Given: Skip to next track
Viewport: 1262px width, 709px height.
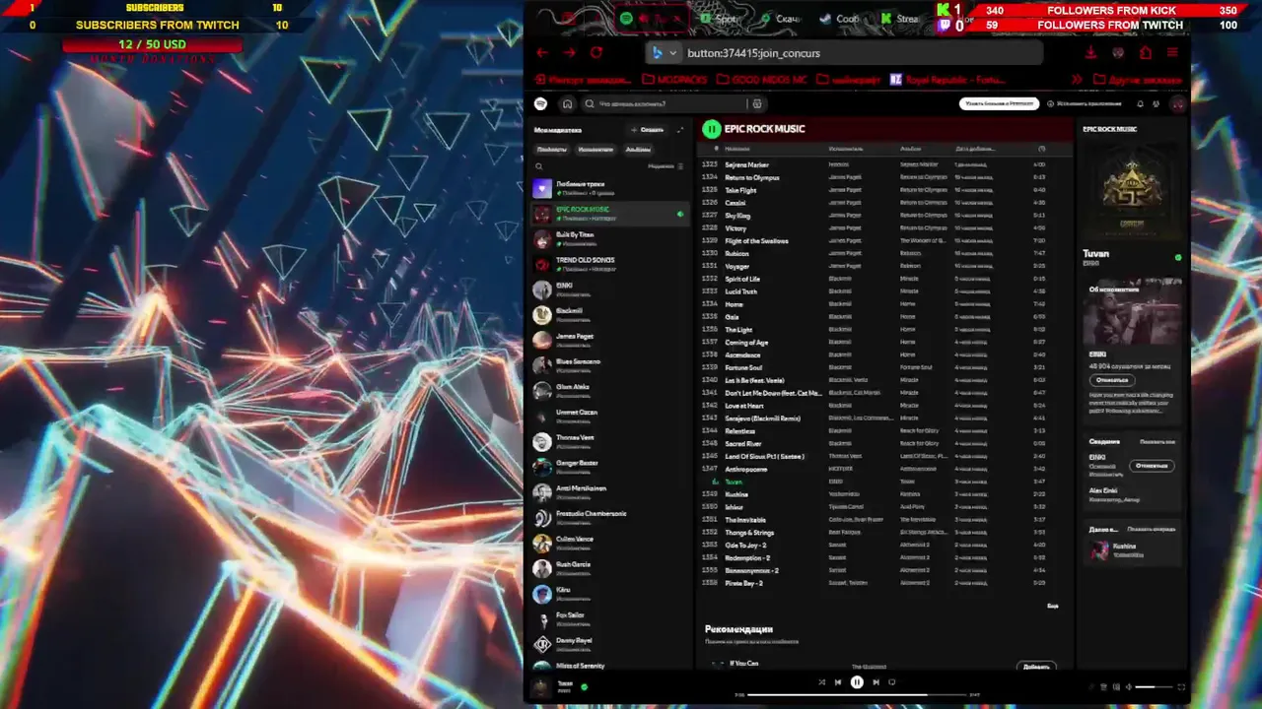Looking at the screenshot, I should (x=876, y=681).
